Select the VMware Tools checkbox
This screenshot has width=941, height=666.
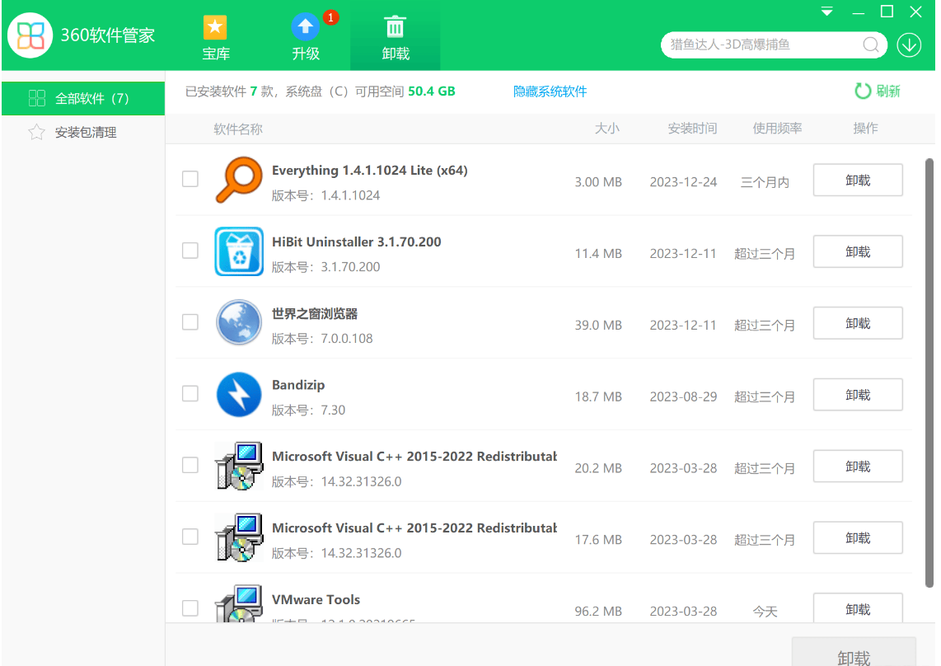190,608
